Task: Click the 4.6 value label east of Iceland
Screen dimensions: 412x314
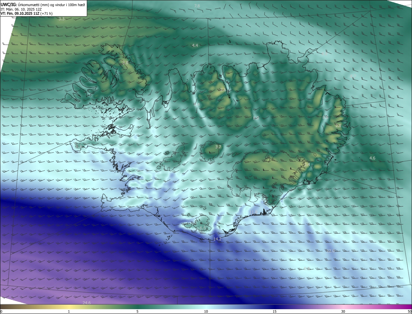Action: click(x=372, y=158)
